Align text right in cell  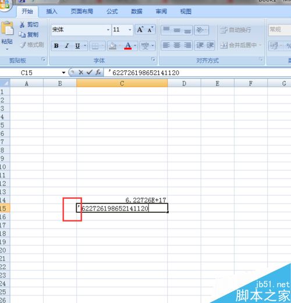pos(187,45)
